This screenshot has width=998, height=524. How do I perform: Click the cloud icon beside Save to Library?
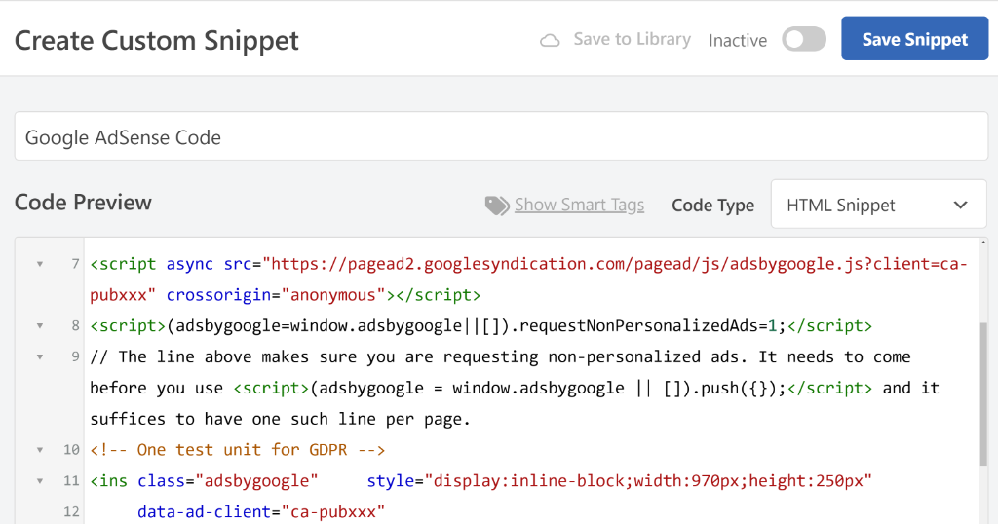click(x=550, y=41)
